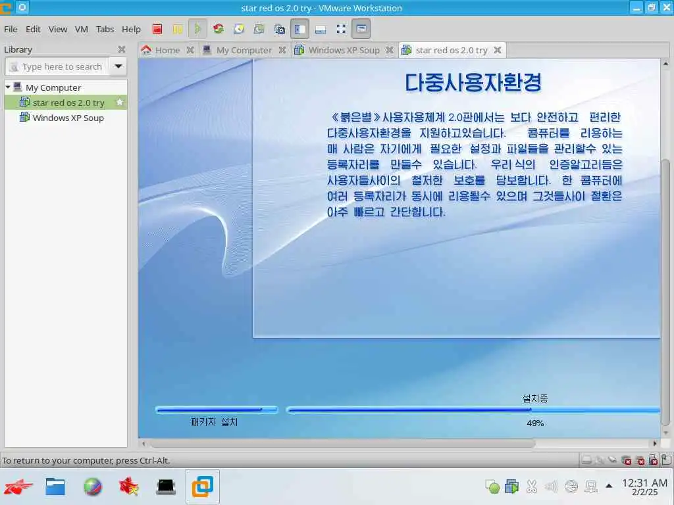Viewport: 674px width, 505px height.
Task: Click the scroll up arrow of VM view
Action: [x=665, y=64]
